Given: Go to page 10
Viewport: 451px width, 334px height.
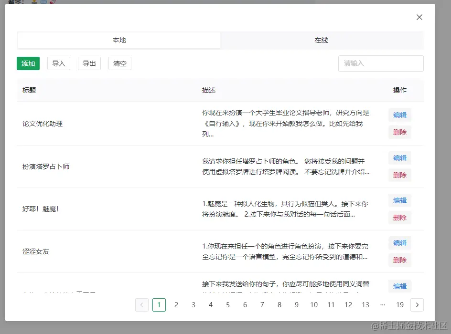Looking at the screenshot, I should (x=314, y=305).
